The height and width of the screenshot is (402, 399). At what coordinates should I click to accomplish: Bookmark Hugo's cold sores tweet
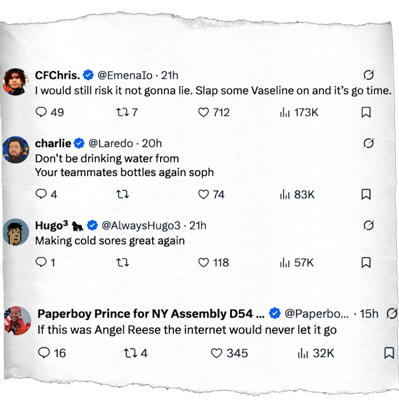pos(366,262)
